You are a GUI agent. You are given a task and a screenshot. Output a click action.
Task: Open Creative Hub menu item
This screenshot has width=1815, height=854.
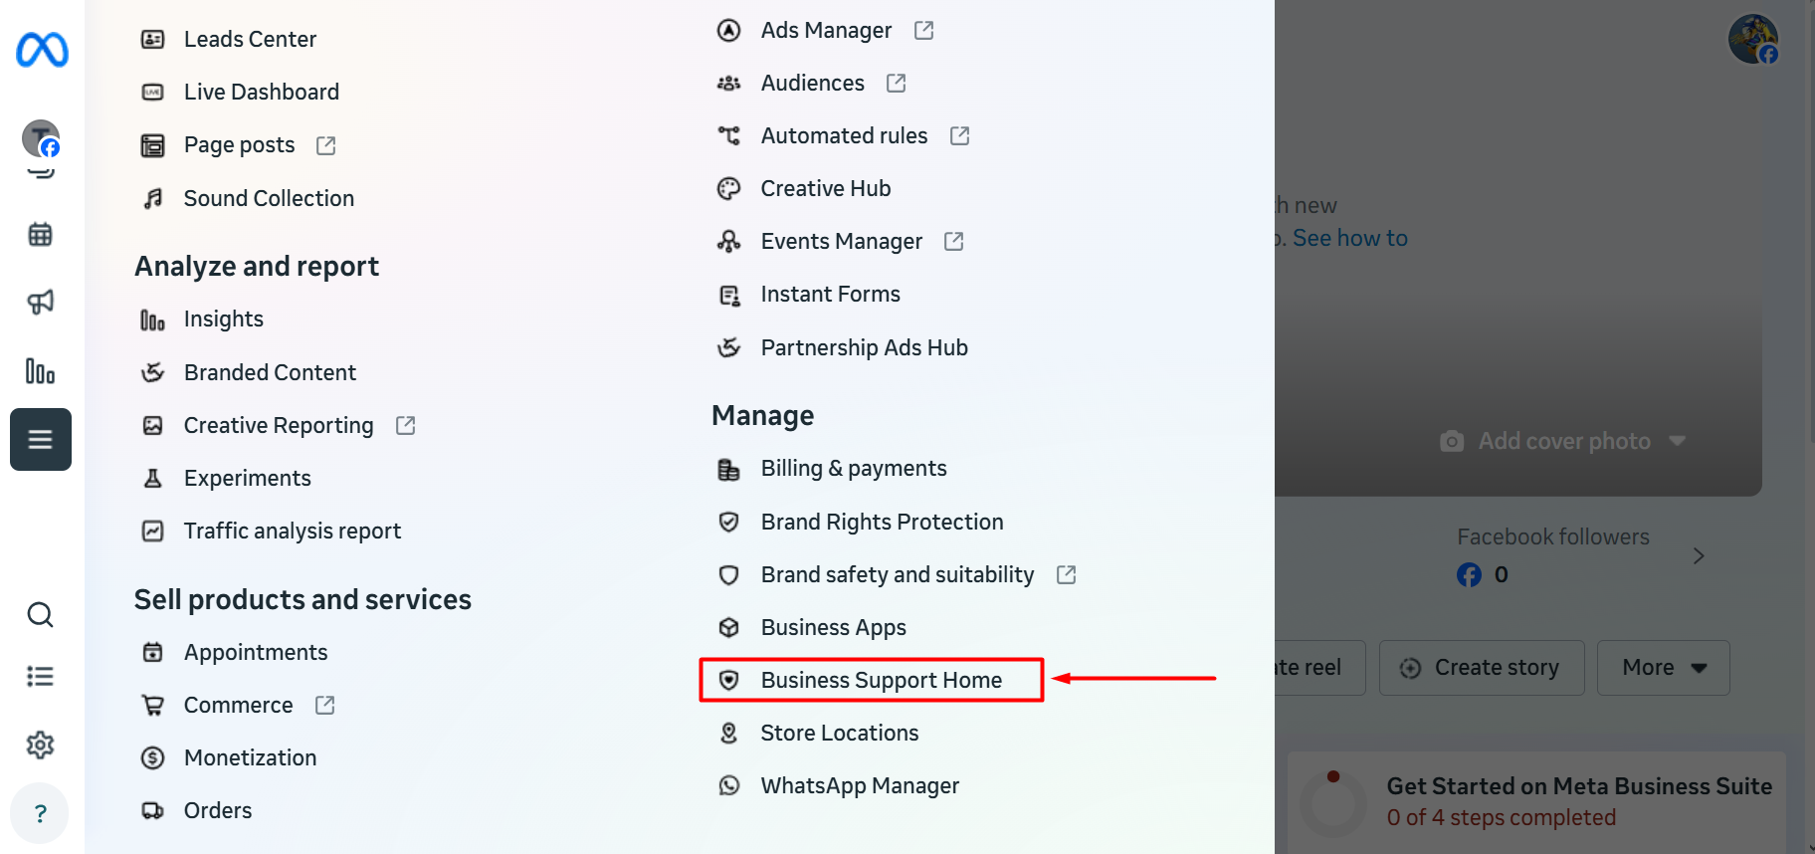click(825, 189)
